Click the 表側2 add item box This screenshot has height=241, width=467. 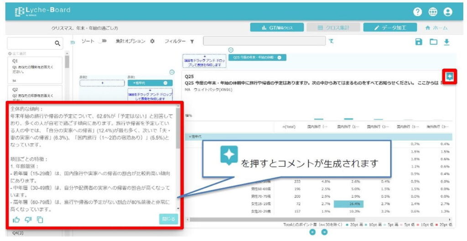[x=102, y=83]
